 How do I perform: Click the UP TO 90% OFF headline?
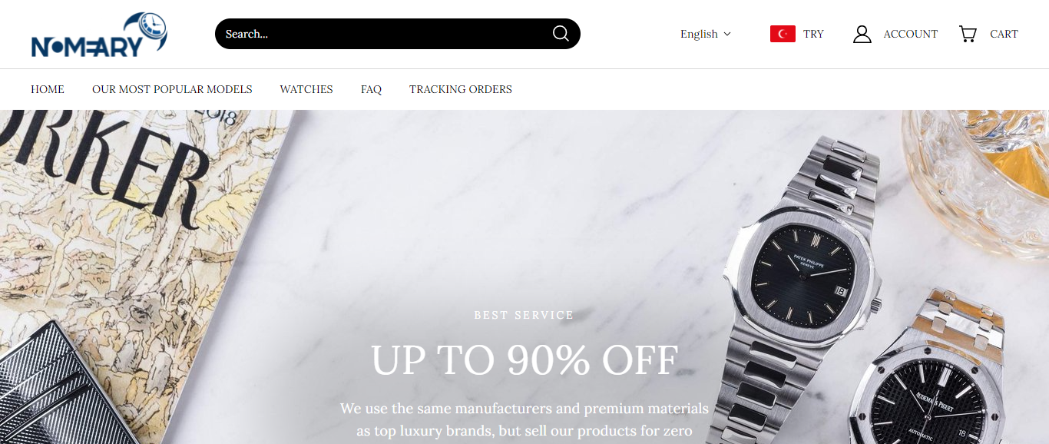click(524, 360)
